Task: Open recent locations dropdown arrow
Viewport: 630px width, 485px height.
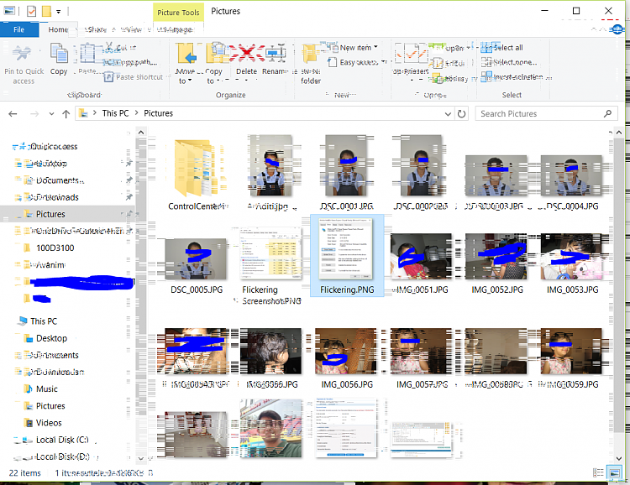Action: [51, 113]
